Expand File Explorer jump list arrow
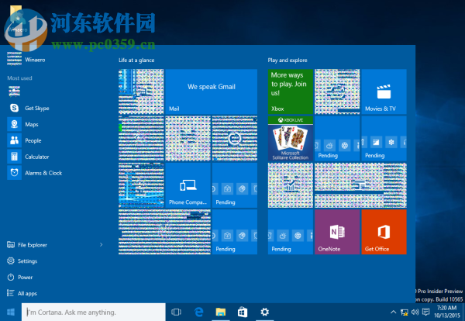Viewport: 465px width, 321px height. (101, 245)
